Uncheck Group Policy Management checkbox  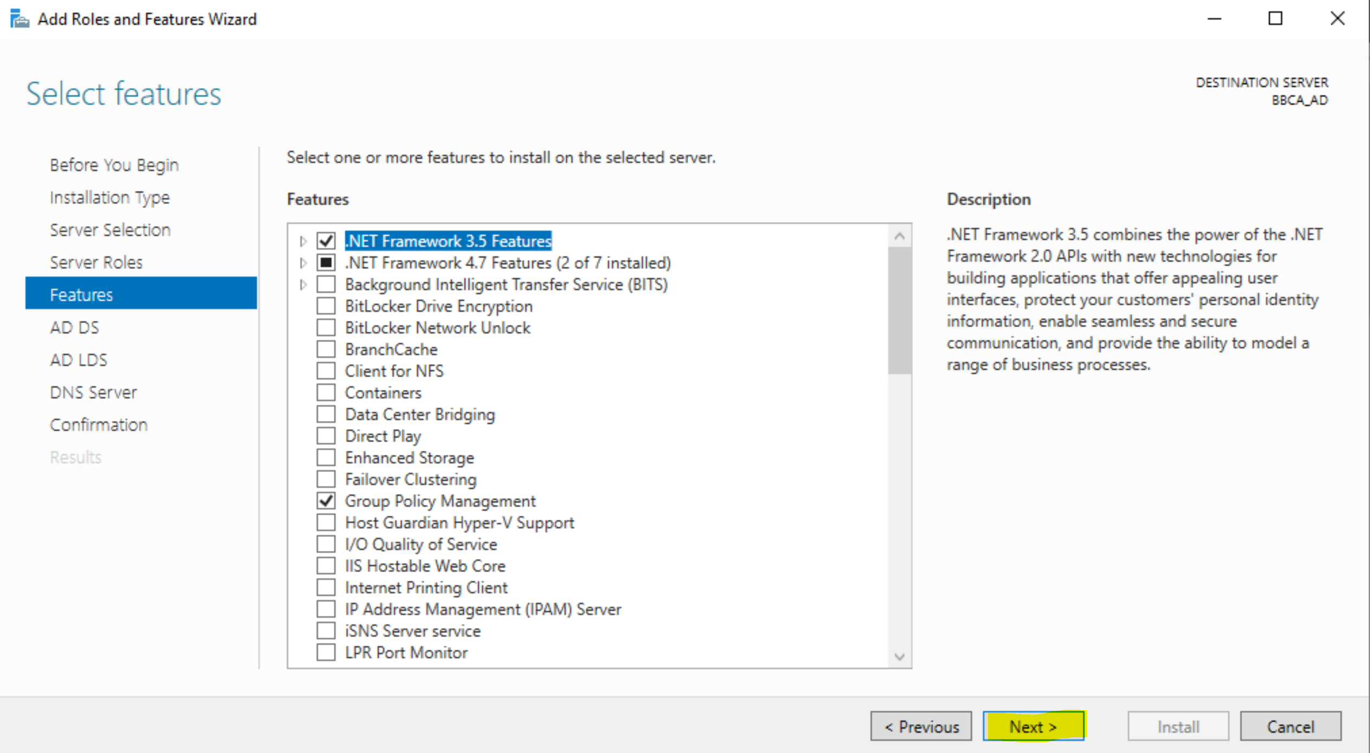coord(326,501)
